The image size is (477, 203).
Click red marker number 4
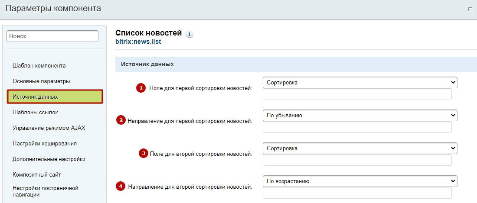(x=121, y=186)
